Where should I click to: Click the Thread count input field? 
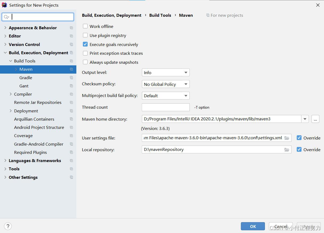point(165,107)
